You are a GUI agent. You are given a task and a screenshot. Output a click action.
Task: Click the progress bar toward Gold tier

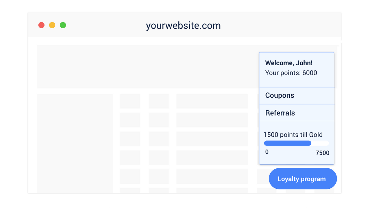coord(296,143)
